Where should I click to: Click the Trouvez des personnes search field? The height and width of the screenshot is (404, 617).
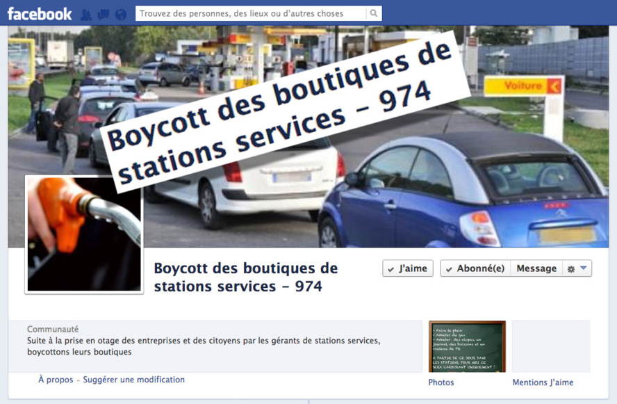coord(251,13)
